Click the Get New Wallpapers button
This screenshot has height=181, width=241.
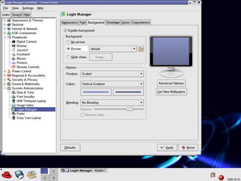(171, 92)
